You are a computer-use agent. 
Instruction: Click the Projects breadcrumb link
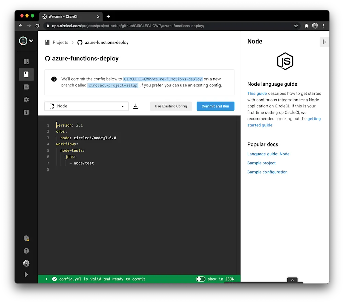tap(60, 42)
